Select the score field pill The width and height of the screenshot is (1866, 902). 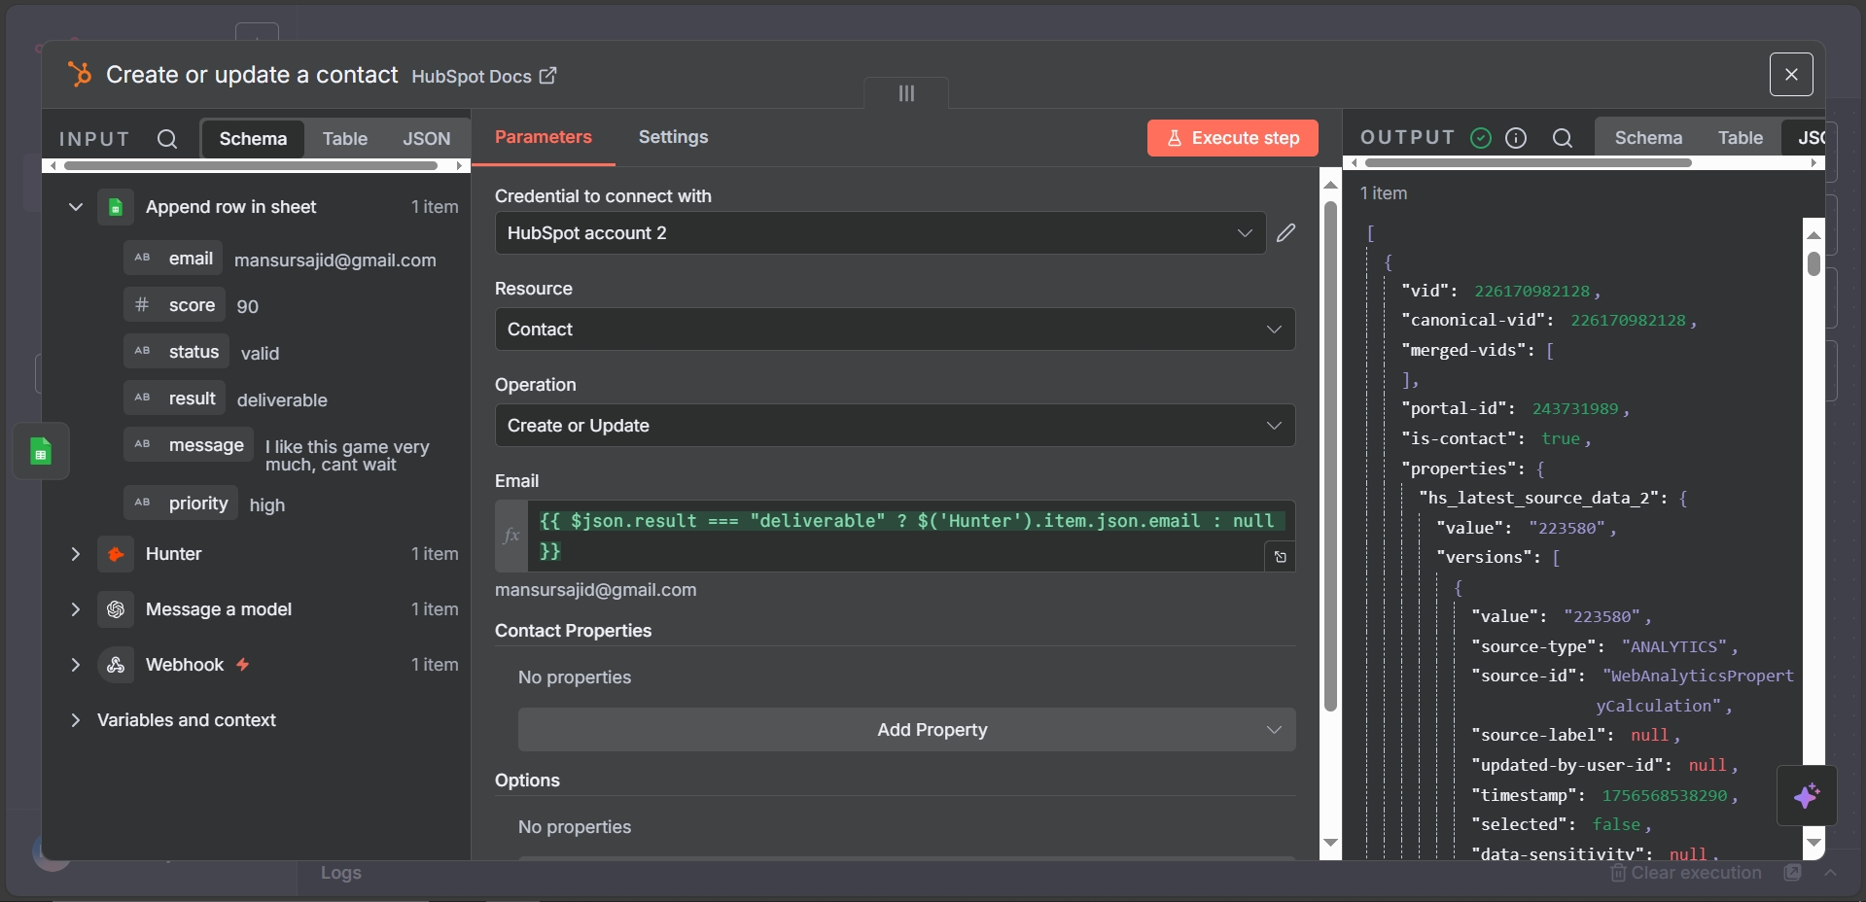click(175, 305)
